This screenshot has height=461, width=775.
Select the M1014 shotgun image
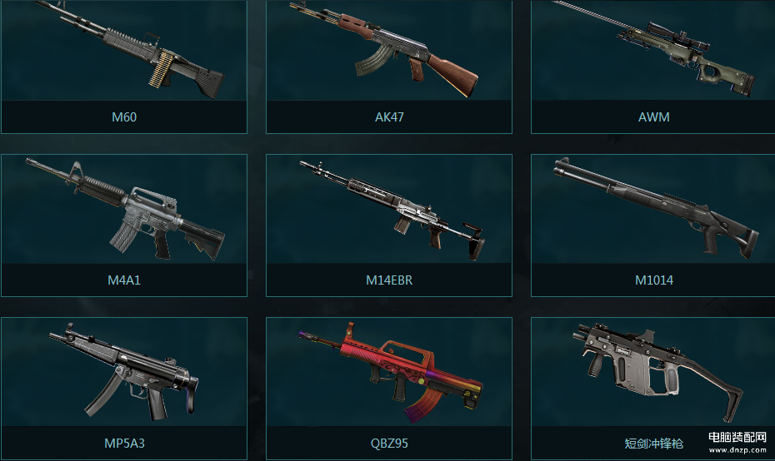click(x=656, y=207)
